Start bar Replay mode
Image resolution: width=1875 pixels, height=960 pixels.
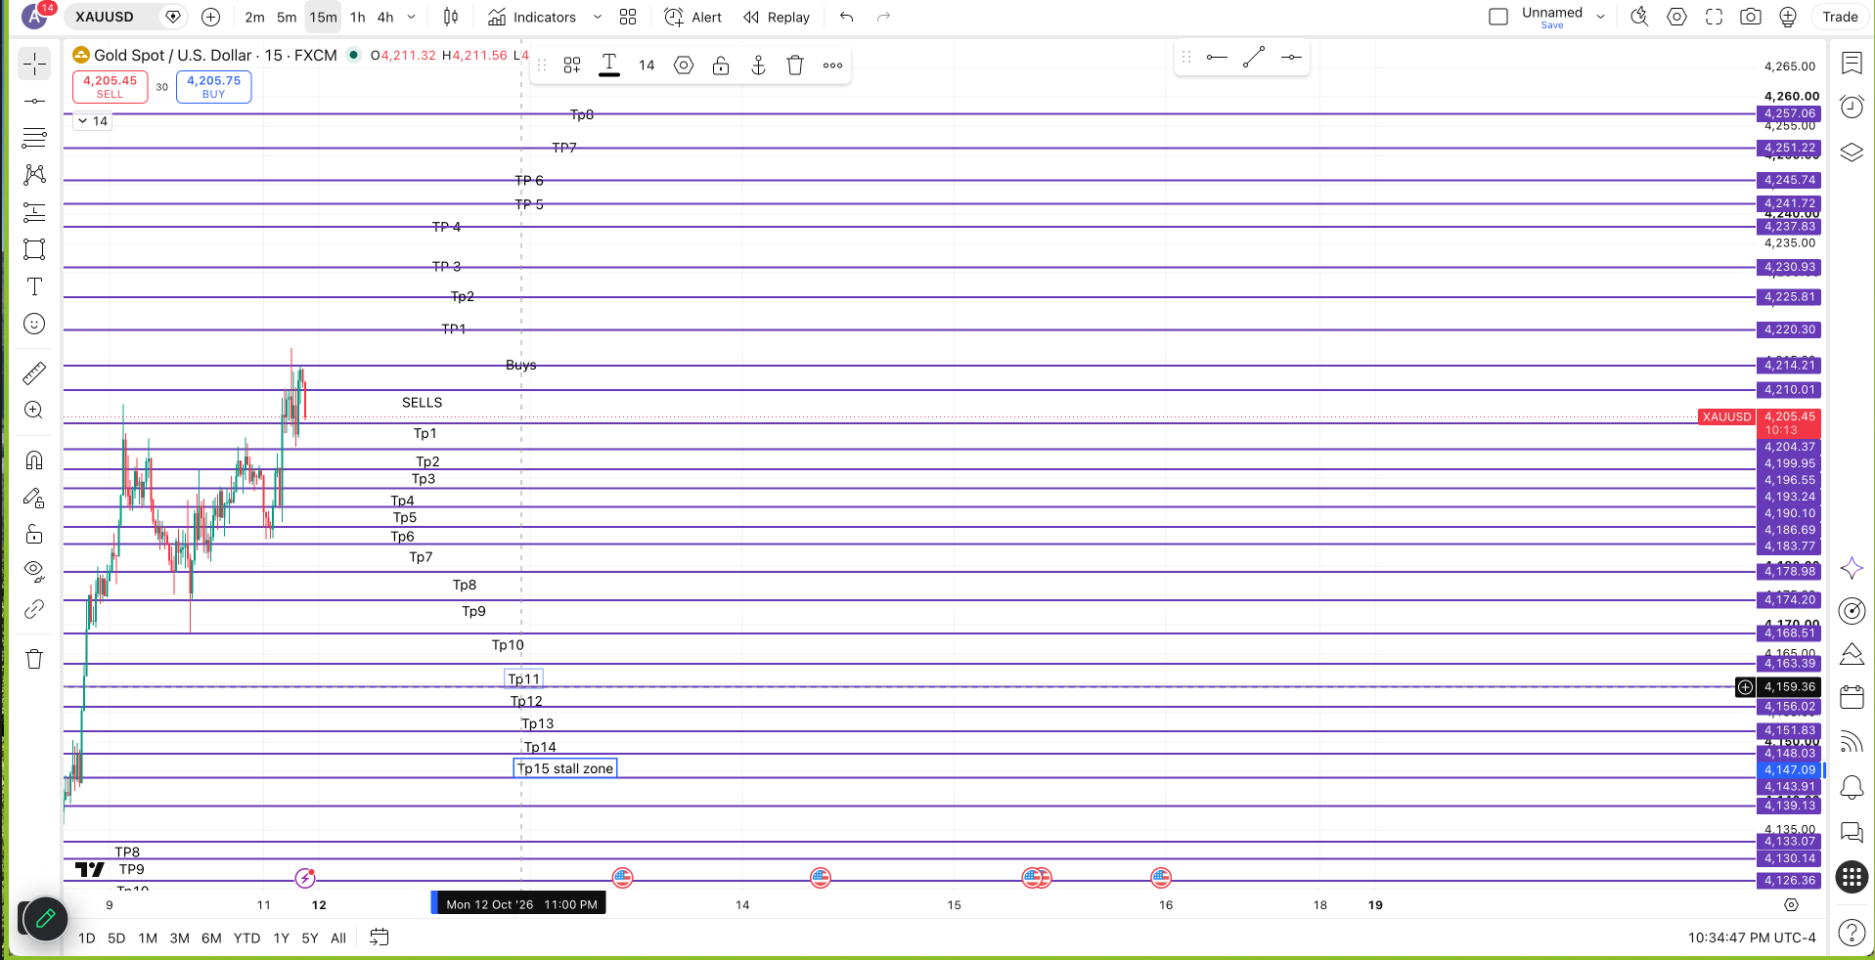point(777,17)
